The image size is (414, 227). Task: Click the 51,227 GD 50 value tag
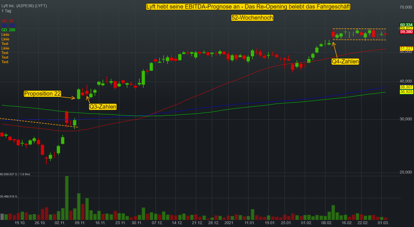(x=406, y=48)
